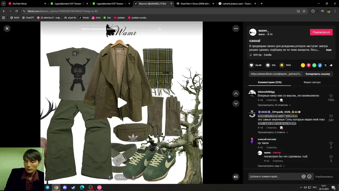Click the Подписаться follow button
Screen dimensions: 339x191
pyautogui.click(x=321, y=32)
